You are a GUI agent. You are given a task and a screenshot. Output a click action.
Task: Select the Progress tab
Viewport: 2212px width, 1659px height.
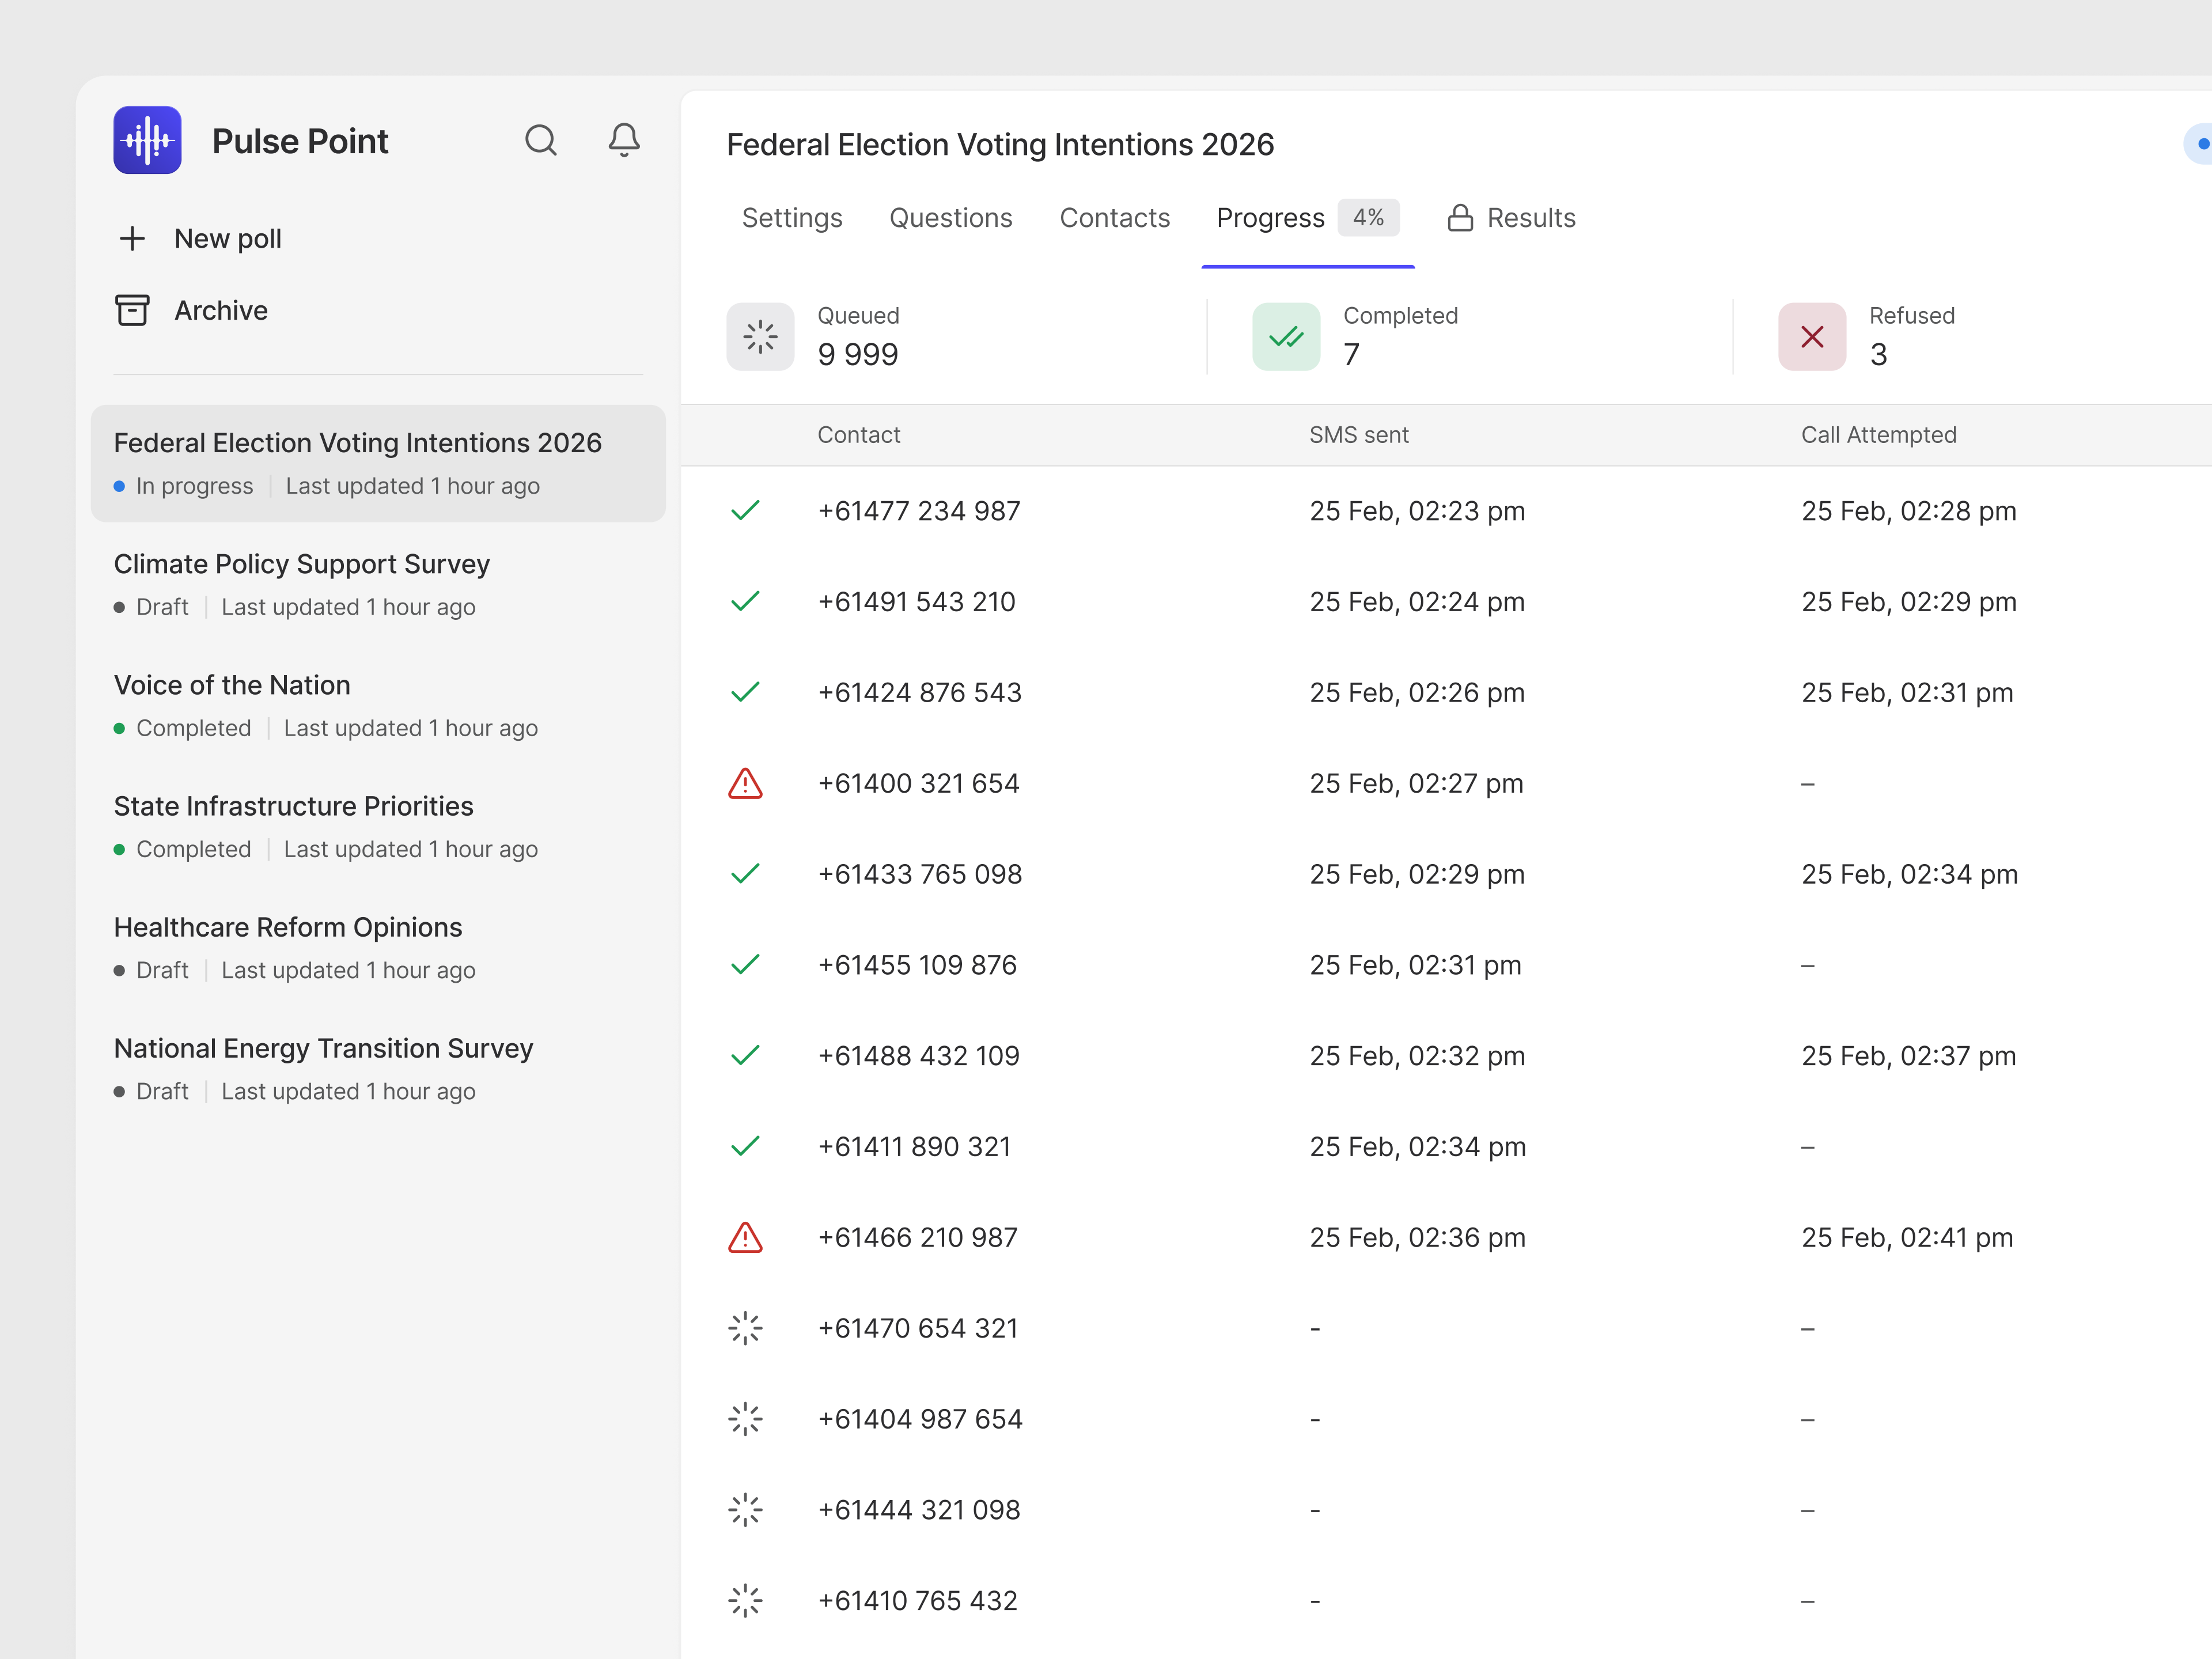(1308, 218)
